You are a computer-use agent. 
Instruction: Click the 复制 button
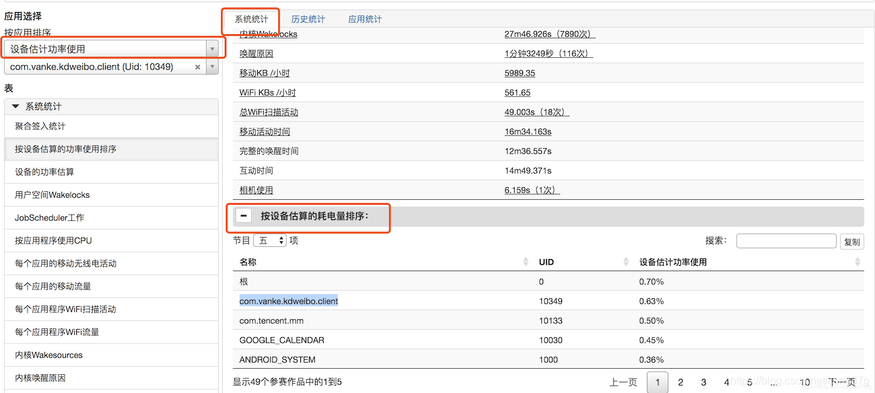851,242
